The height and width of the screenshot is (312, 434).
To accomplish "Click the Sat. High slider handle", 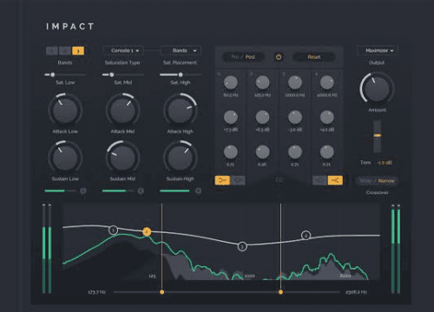I will (181, 75).
